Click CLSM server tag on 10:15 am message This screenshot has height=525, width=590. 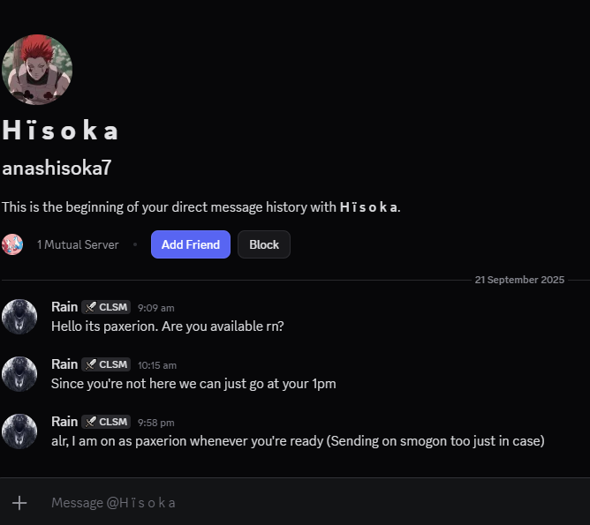coord(106,364)
